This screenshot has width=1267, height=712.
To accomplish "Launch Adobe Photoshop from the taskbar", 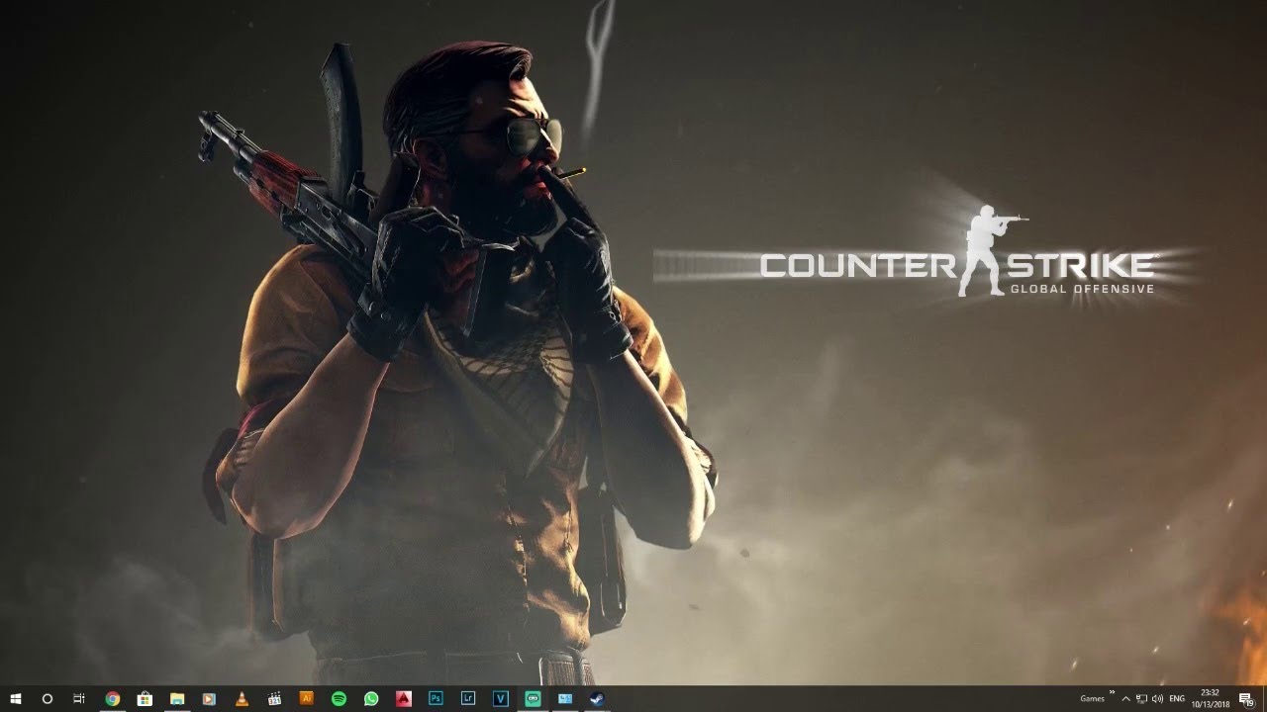I will tap(436, 699).
